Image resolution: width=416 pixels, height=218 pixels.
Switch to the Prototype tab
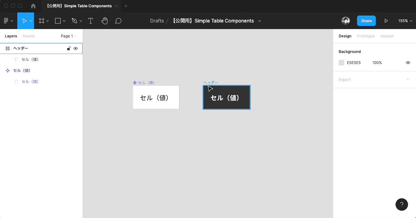(x=365, y=36)
